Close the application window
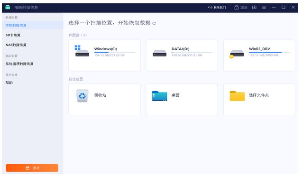 click(x=293, y=7)
